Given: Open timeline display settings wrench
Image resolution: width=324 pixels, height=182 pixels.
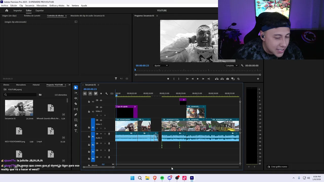Looking at the screenshot, I should pos(106,94).
